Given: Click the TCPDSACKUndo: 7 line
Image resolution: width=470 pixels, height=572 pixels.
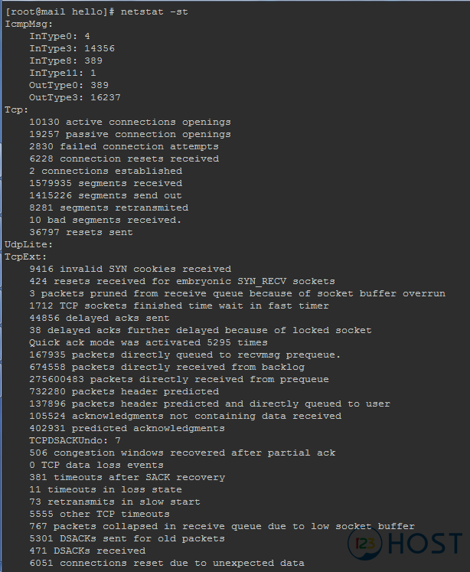Looking at the screenshot, I should coord(75,440).
